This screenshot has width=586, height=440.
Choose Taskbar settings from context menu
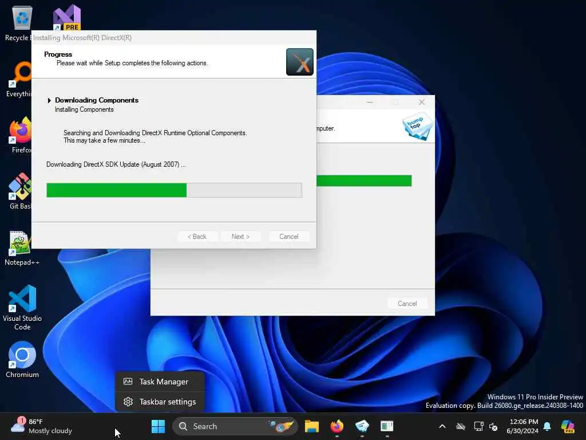click(160, 402)
